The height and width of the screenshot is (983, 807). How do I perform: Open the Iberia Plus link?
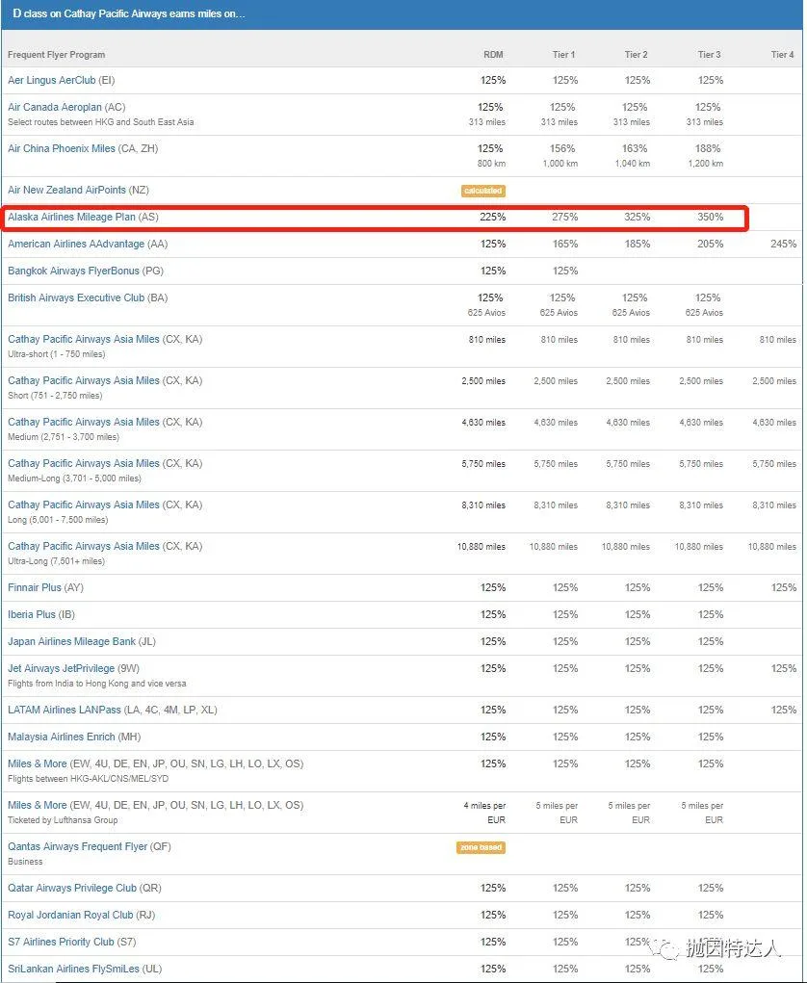(x=32, y=614)
